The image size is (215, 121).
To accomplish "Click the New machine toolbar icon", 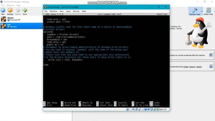I will click(3, 11).
